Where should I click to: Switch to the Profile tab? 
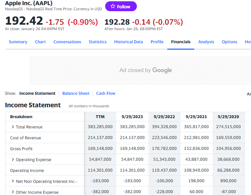(x=157, y=42)
